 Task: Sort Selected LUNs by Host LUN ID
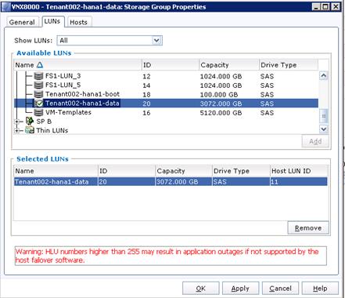tap(299, 171)
